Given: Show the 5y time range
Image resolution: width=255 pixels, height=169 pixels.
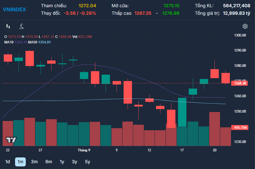Looking at the screenshot, I should 87,162.
